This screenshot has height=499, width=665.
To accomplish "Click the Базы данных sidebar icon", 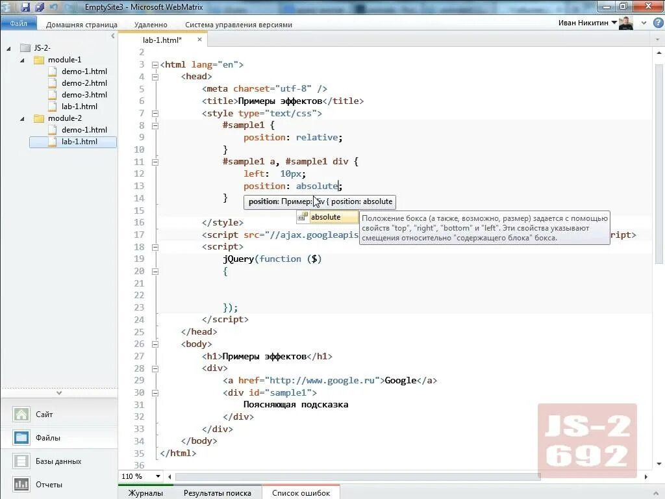I will [x=21, y=461].
